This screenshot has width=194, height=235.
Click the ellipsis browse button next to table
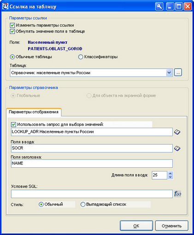178,72
